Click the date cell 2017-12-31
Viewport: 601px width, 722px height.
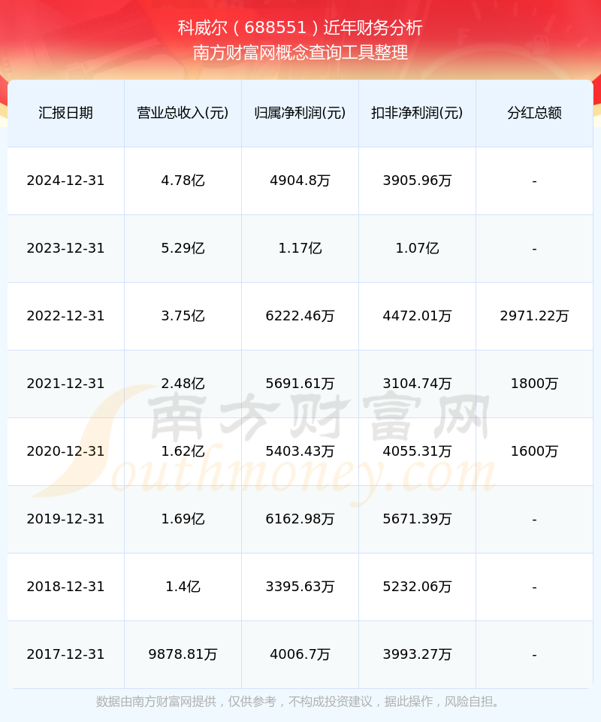click(x=66, y=654)
